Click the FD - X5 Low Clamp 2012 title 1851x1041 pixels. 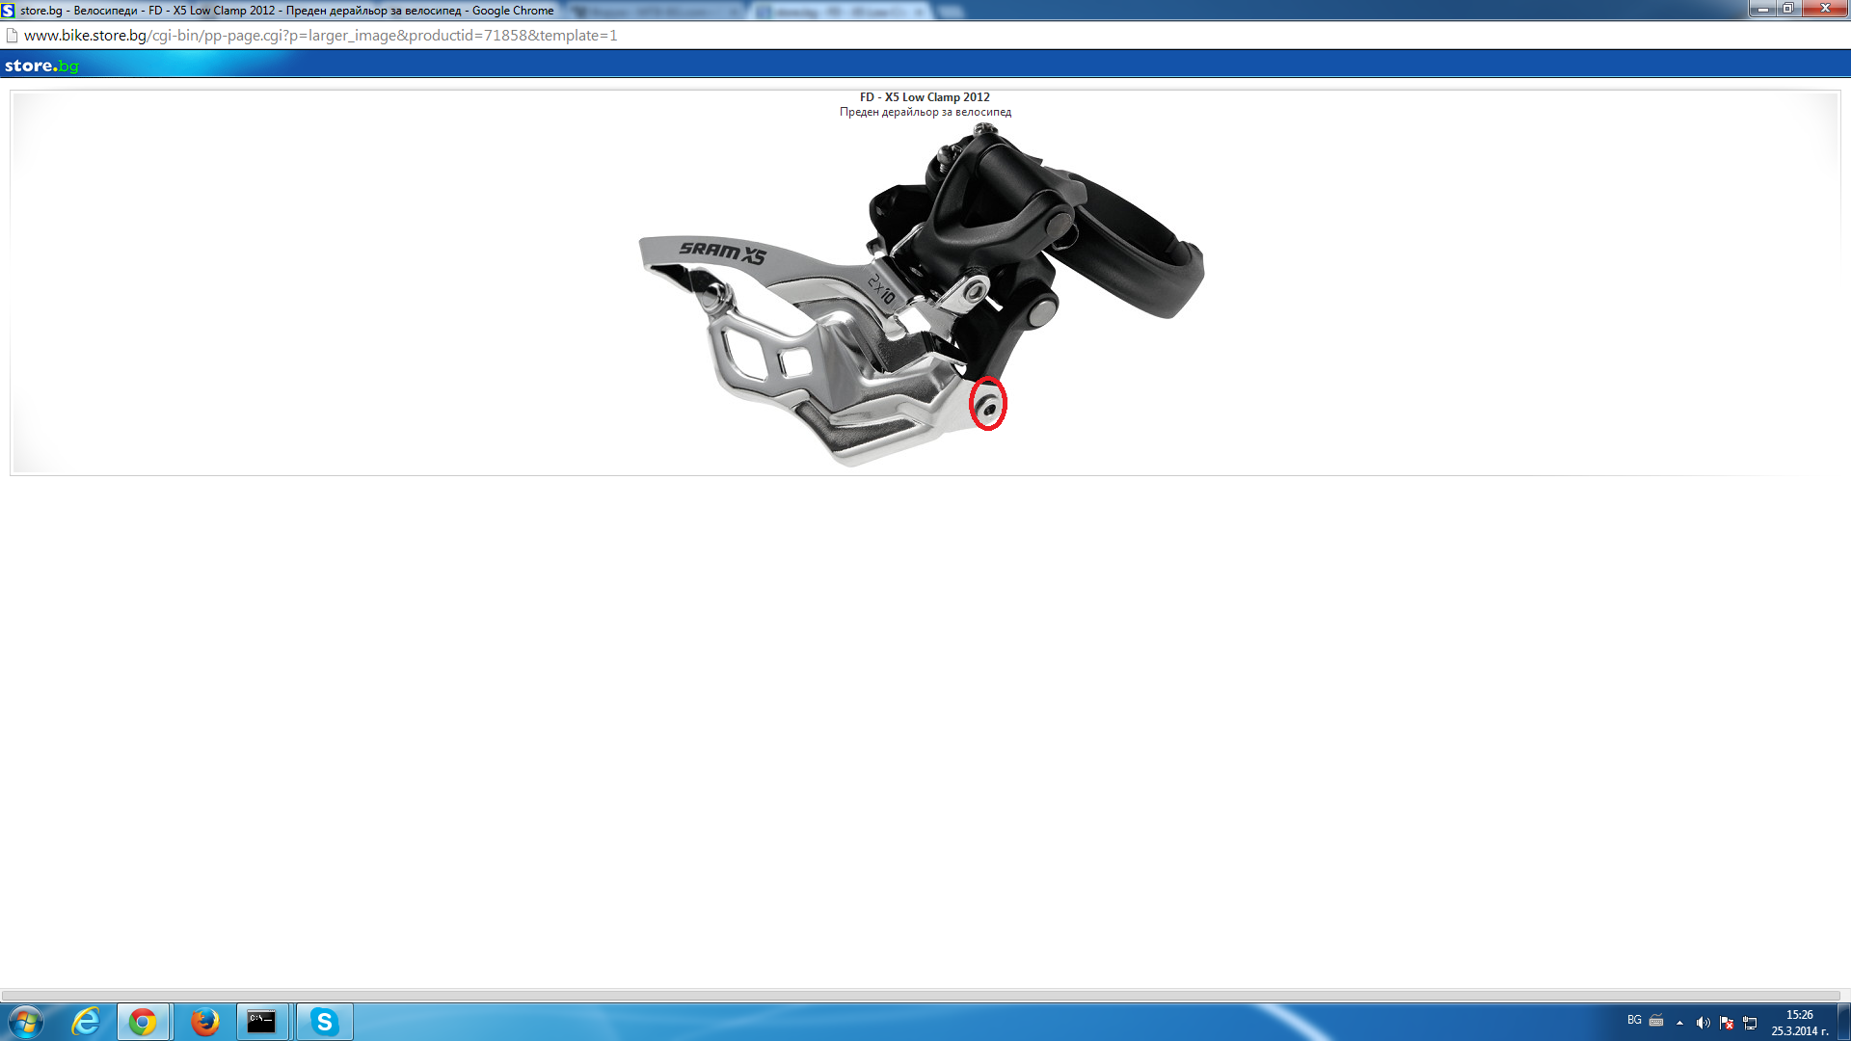point(925,96)
